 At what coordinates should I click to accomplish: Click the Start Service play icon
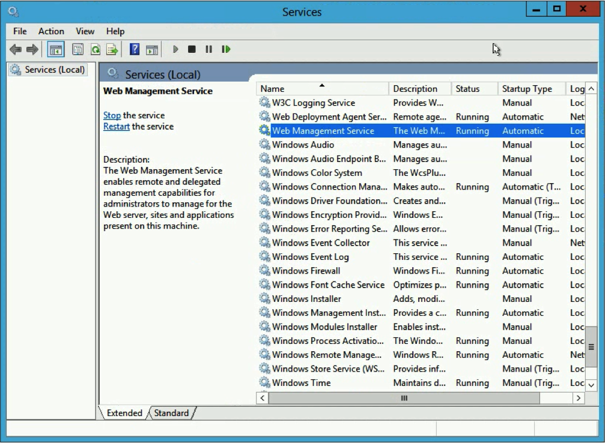(x=175, y=49)
